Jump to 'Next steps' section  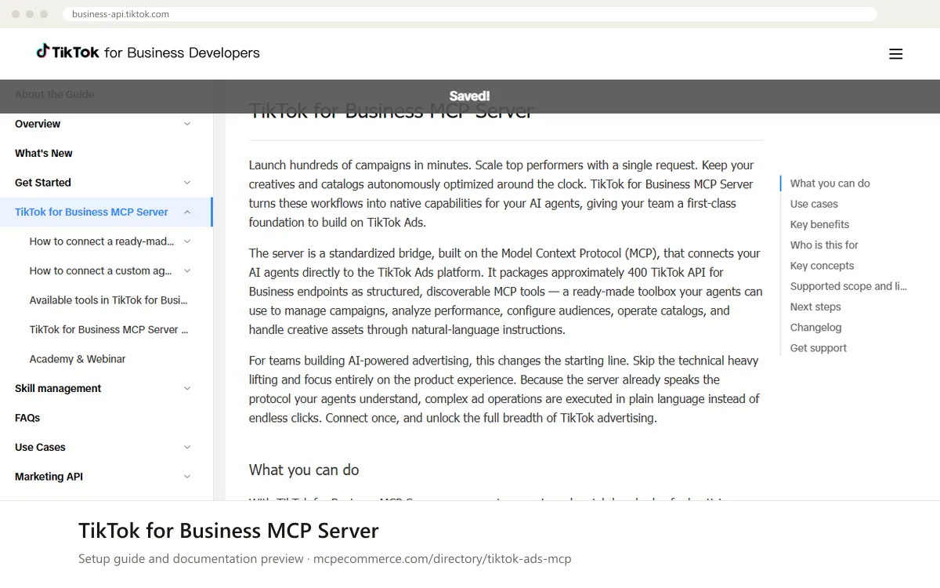pos(815,307)
